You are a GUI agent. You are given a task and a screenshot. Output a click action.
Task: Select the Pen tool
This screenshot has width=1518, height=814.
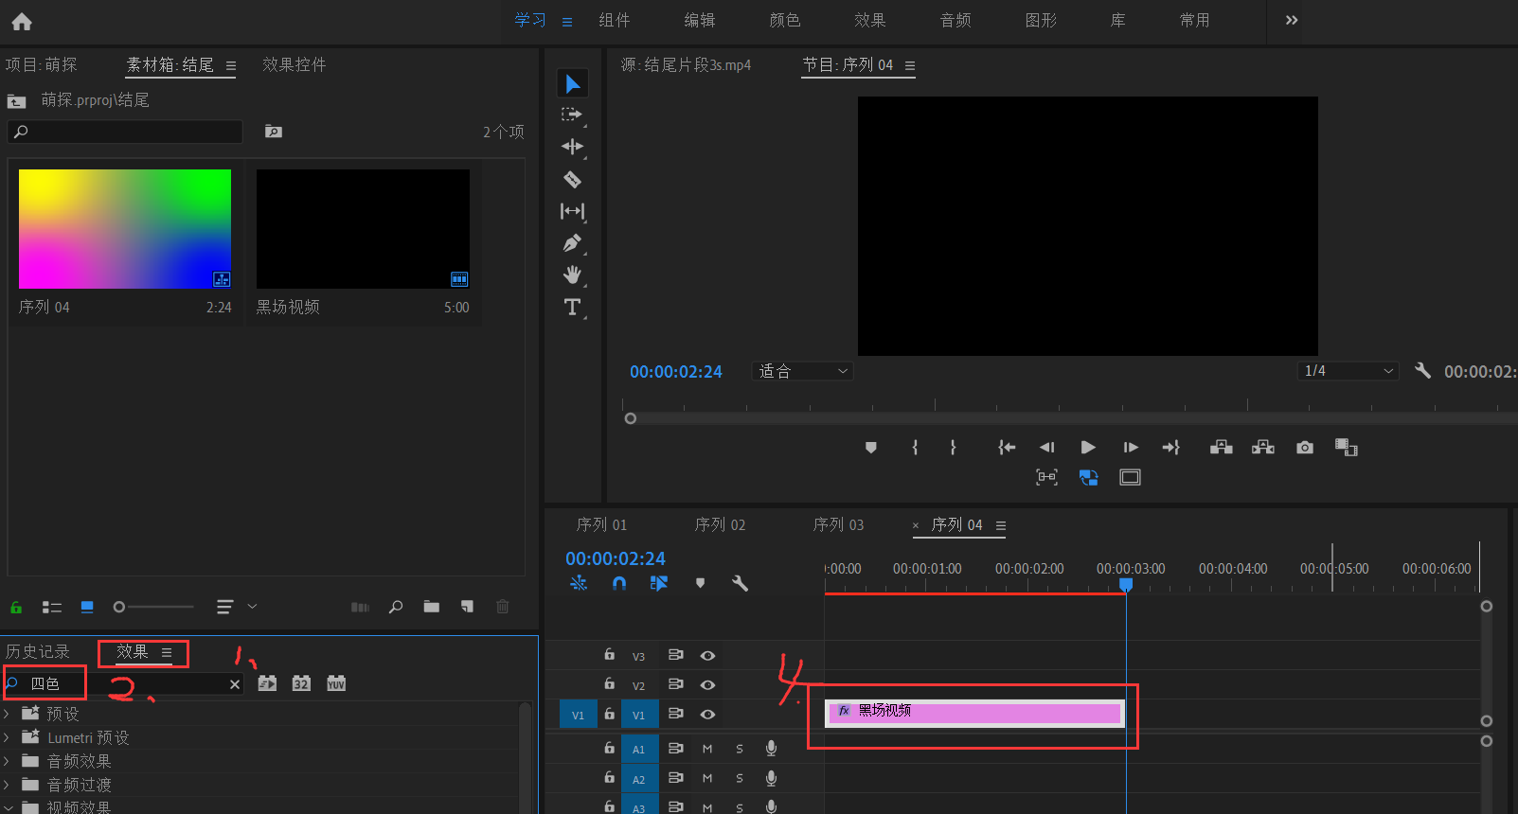click(572, 243)
